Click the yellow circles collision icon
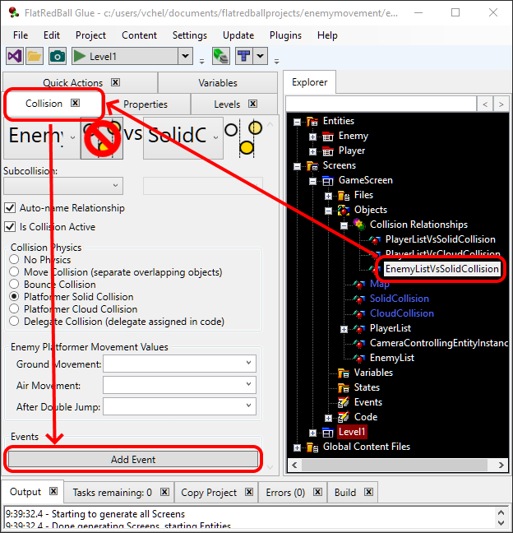The image size is (513, 533). [x=245, y=136]
